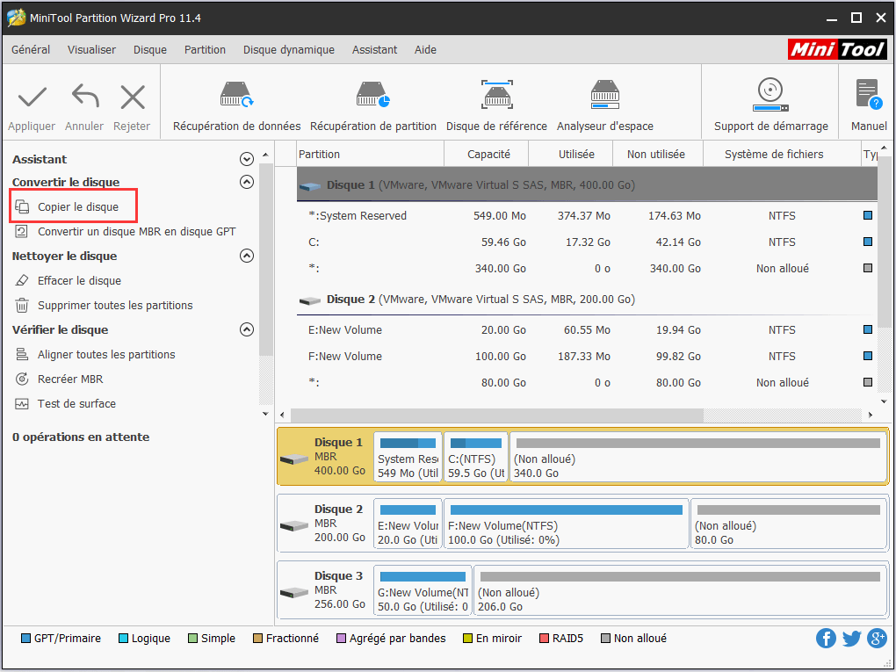This screenshot has width=896, height=672.
Task: Select the C: partition row
Action: pyautogui.click(x=587, y=242)
